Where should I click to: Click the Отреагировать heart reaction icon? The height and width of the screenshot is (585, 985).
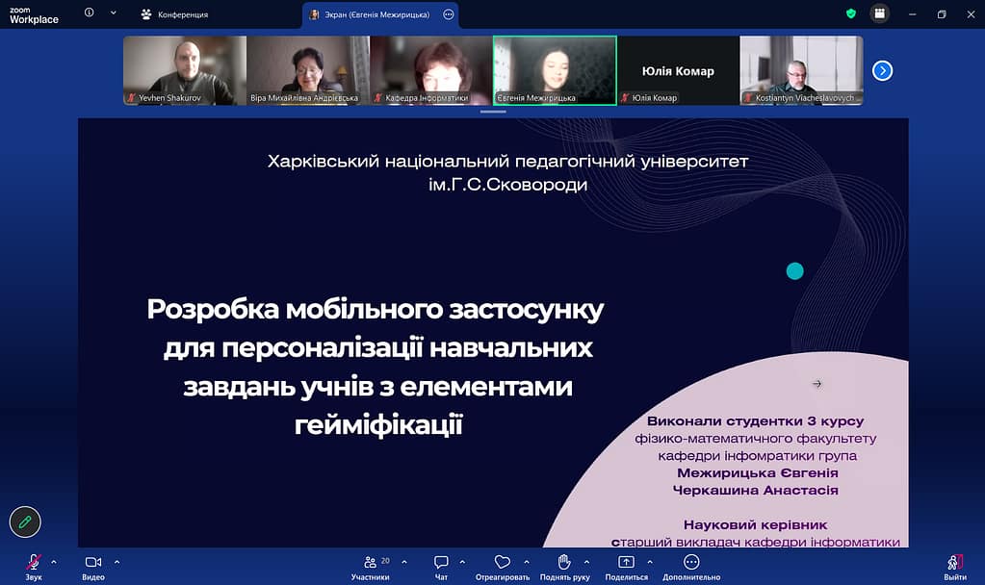502,562
